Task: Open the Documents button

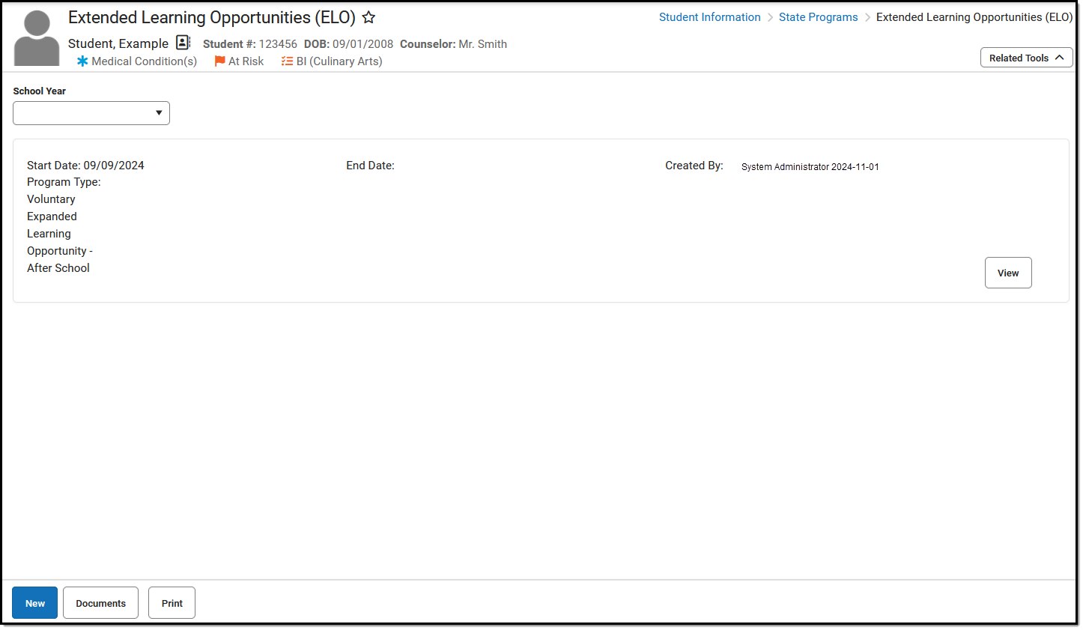Action: 100,603
